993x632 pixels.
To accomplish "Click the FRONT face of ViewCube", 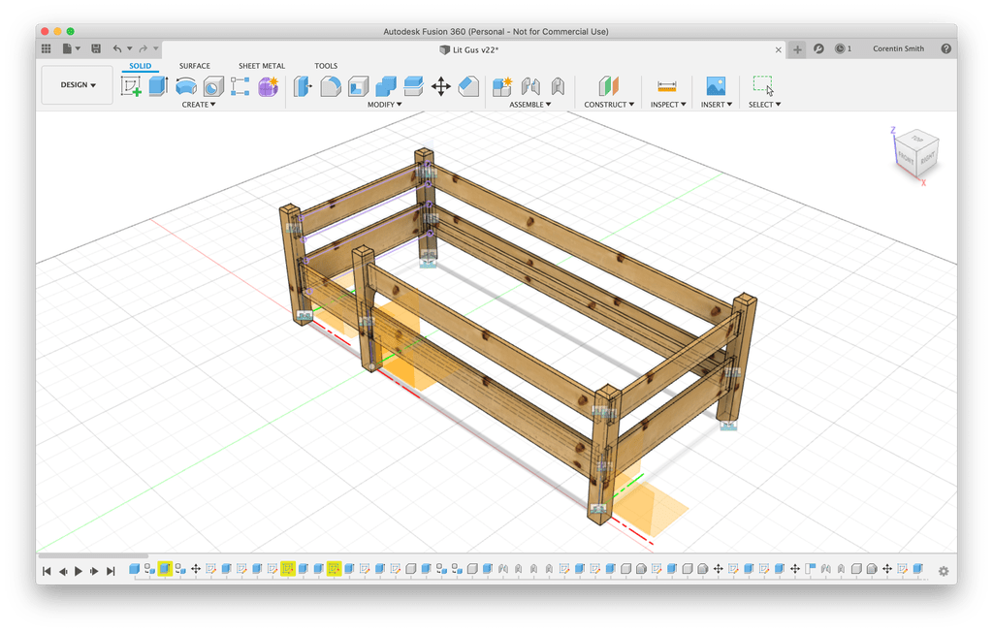I will pyautogui.click(x=907, y=158).
